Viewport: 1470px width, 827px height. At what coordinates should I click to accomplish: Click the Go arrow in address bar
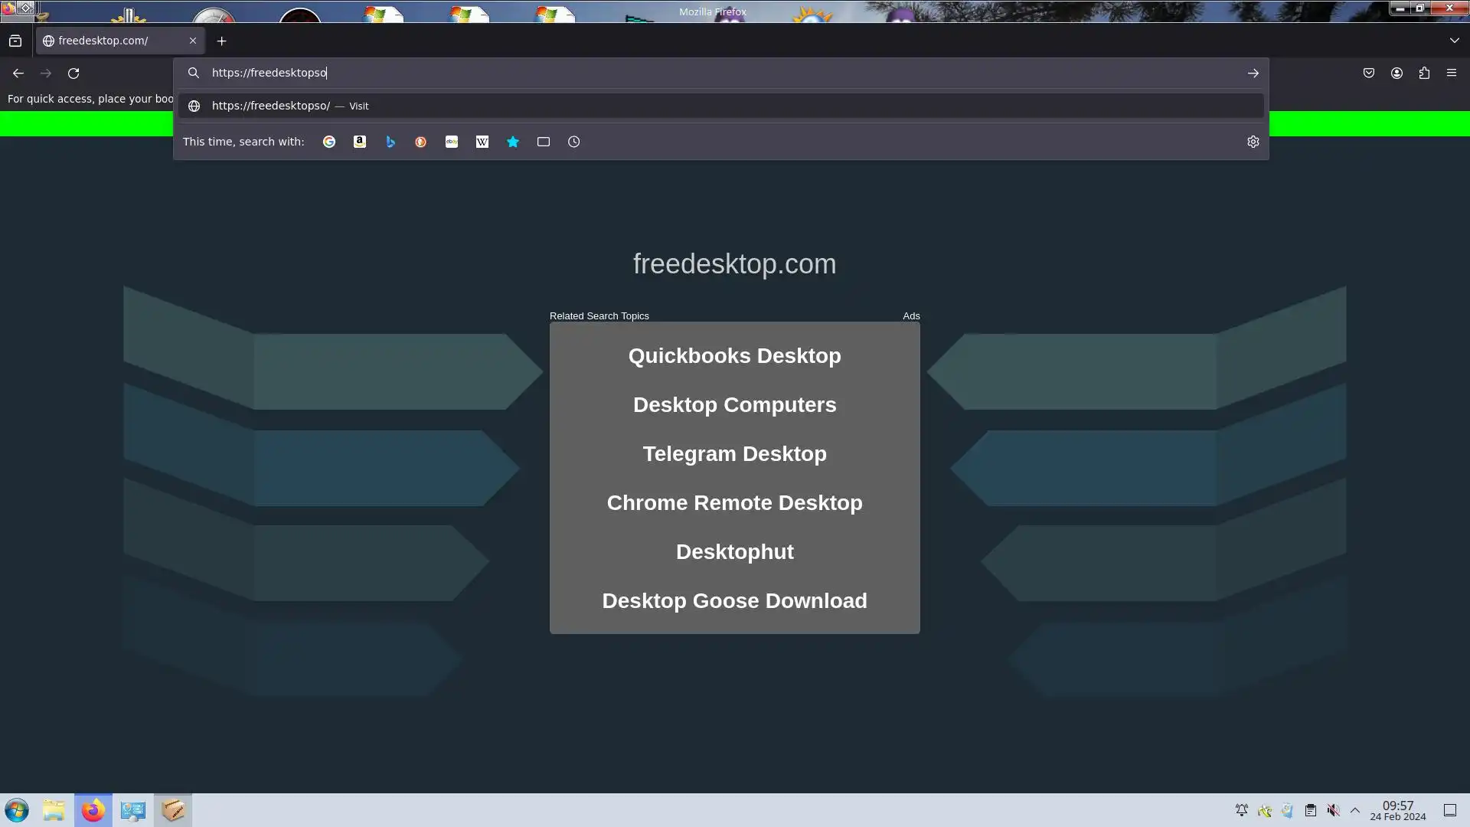pyautogui.click(x=1253, y=74)
